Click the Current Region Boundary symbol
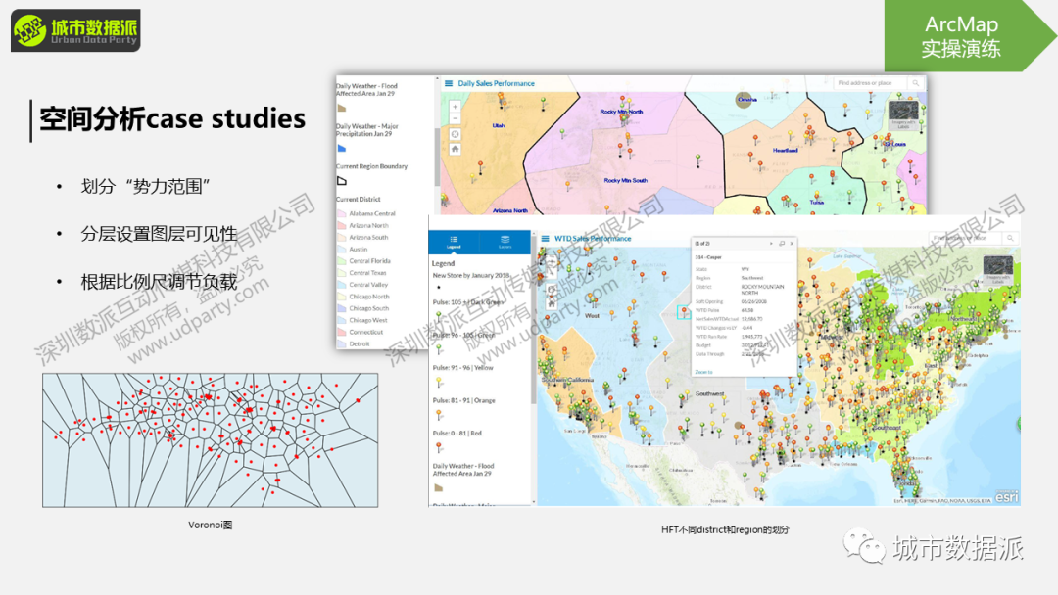 (x=342, y=181)
